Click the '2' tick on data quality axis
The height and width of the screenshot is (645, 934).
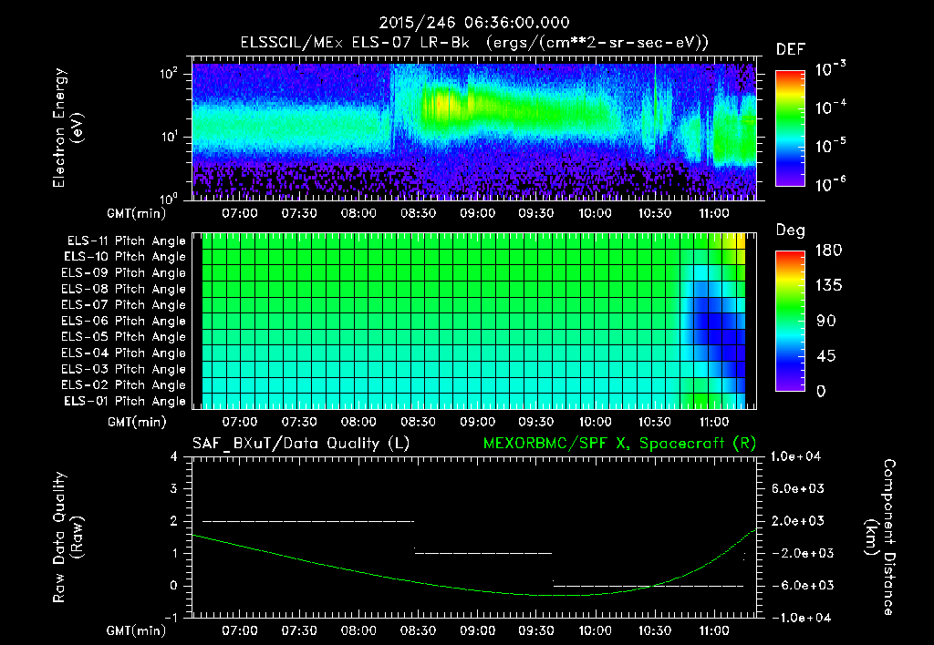[x=174, y=520]
